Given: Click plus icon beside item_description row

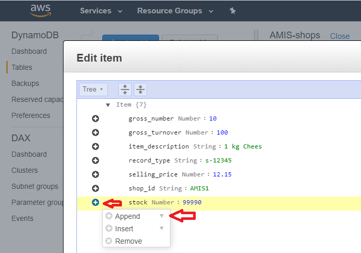Looking at the screenshot, I should (95, 146).
